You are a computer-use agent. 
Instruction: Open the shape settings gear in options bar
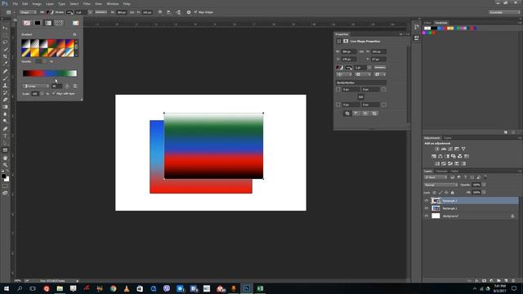click(x=189, y=12)
